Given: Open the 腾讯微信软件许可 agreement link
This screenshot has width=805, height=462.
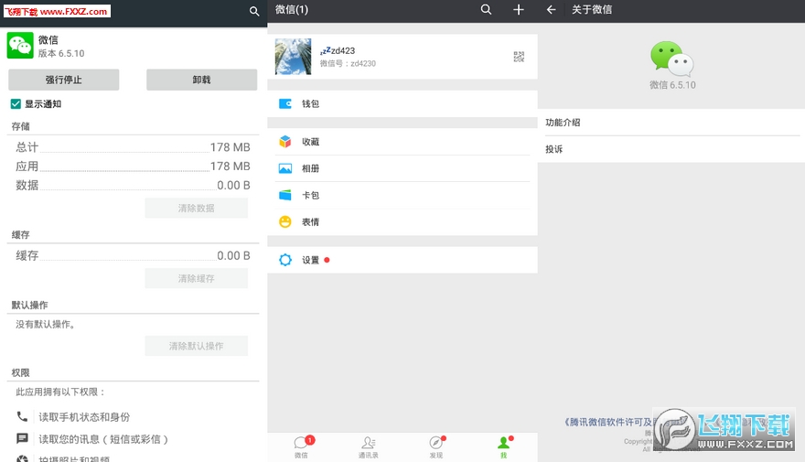Looking at the screenshot, I should (x=609, y=422).
